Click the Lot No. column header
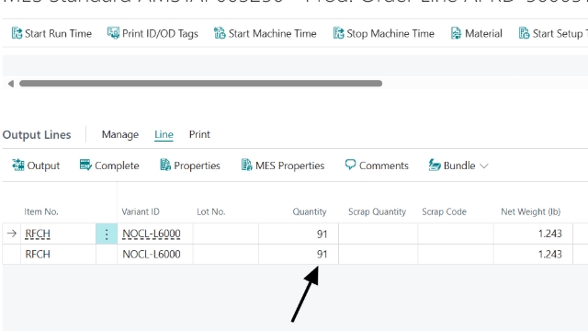The image size is (588, 331). (211, 211)
